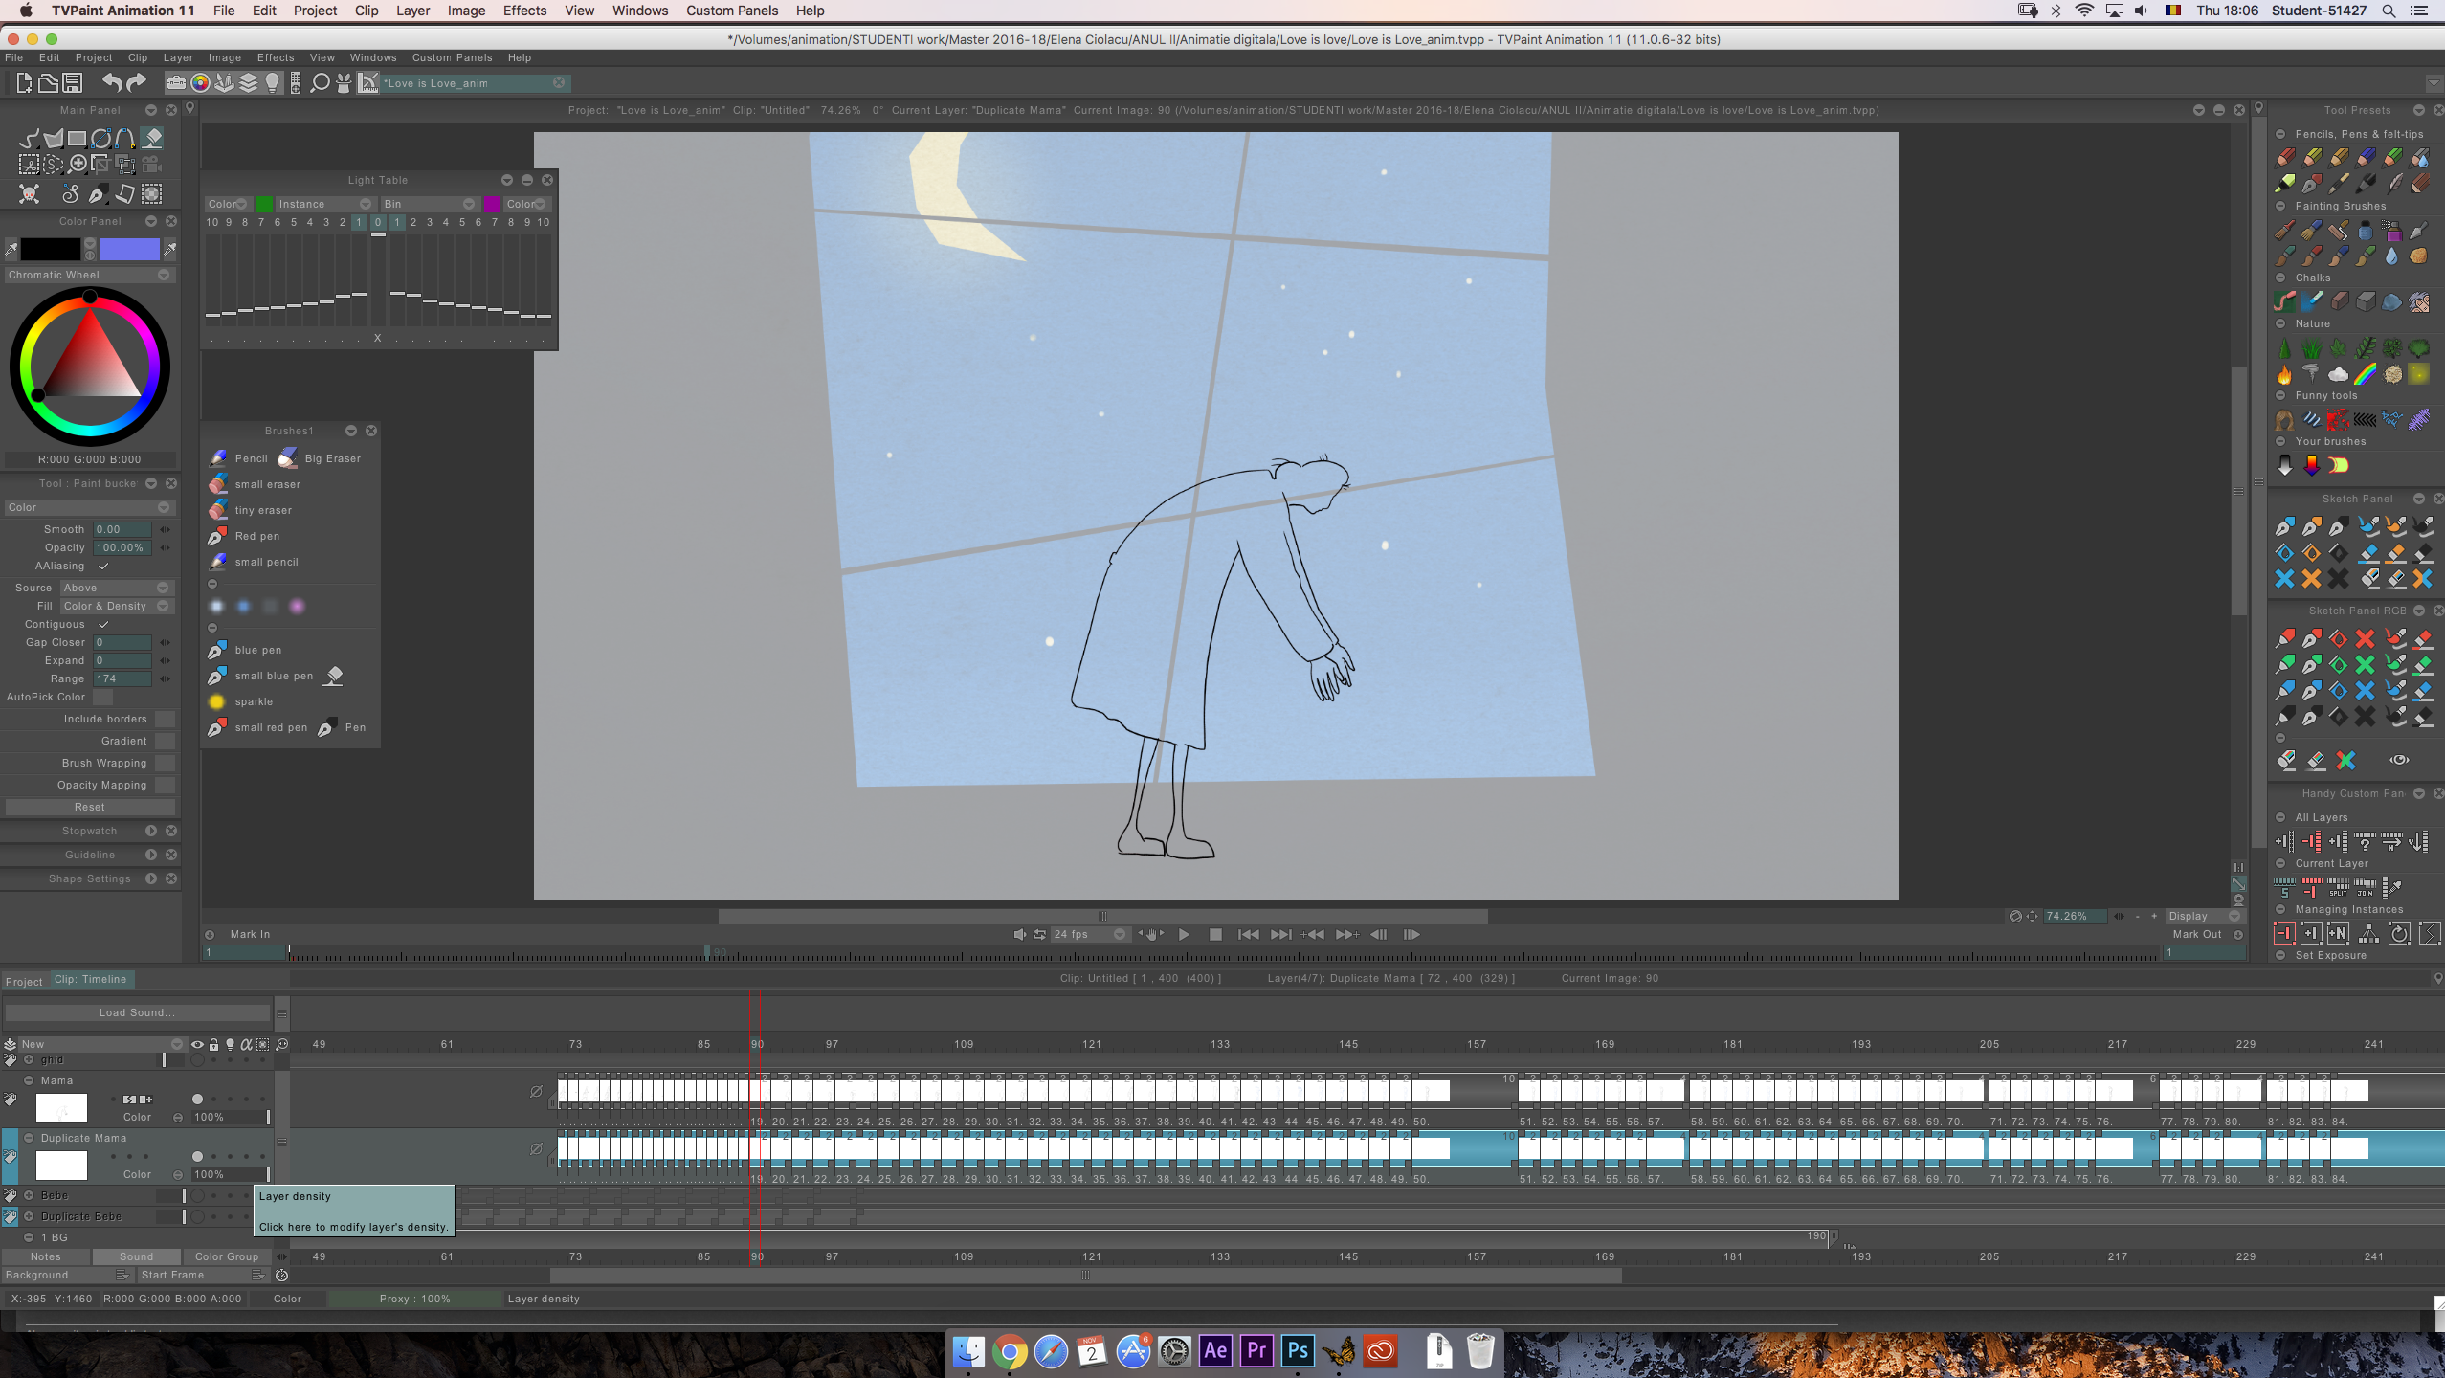Image resolution: width=2445 pixels, height=1378 pixels.
Task: Click the green color swatch in Light Table
Action: click(x=264, y=205)
